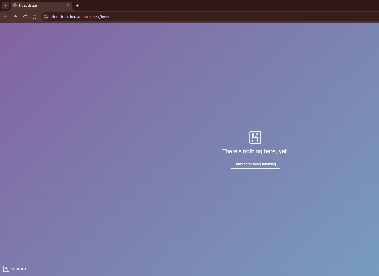Image resolution: width=379 pixels, height=276 pixels.
Task: Select the 'No such app' browser tab
Action: (41, 6)
